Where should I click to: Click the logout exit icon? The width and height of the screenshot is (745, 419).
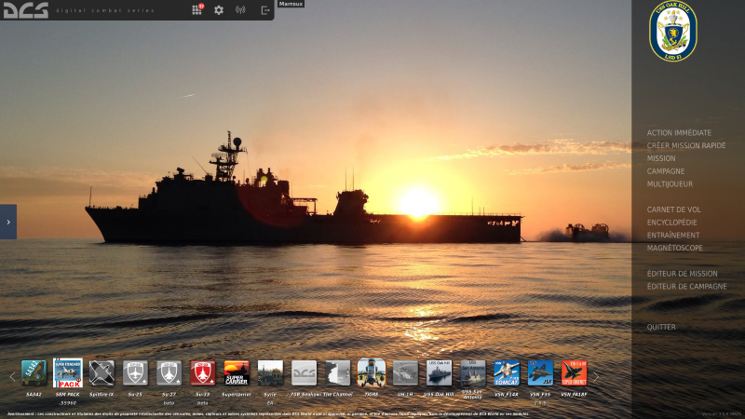[x=265, y=10]
